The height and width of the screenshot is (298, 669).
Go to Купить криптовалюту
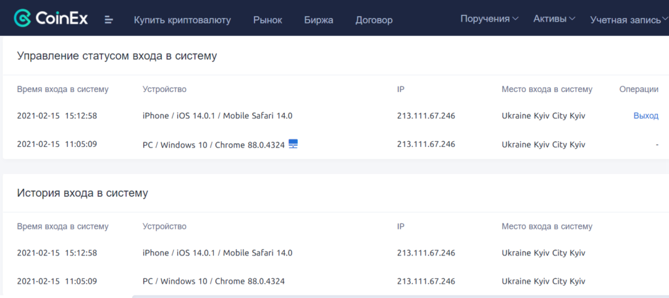[182, 20]
